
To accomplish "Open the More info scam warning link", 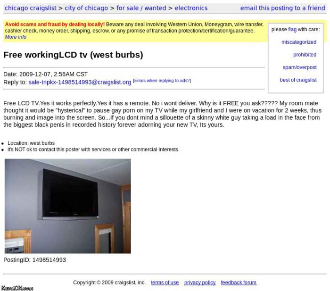I will [x=16, y=37].
